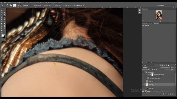This screenshot has height=99, width=177.
Task: Change screen mode button
Action: [x=4, y=40]
